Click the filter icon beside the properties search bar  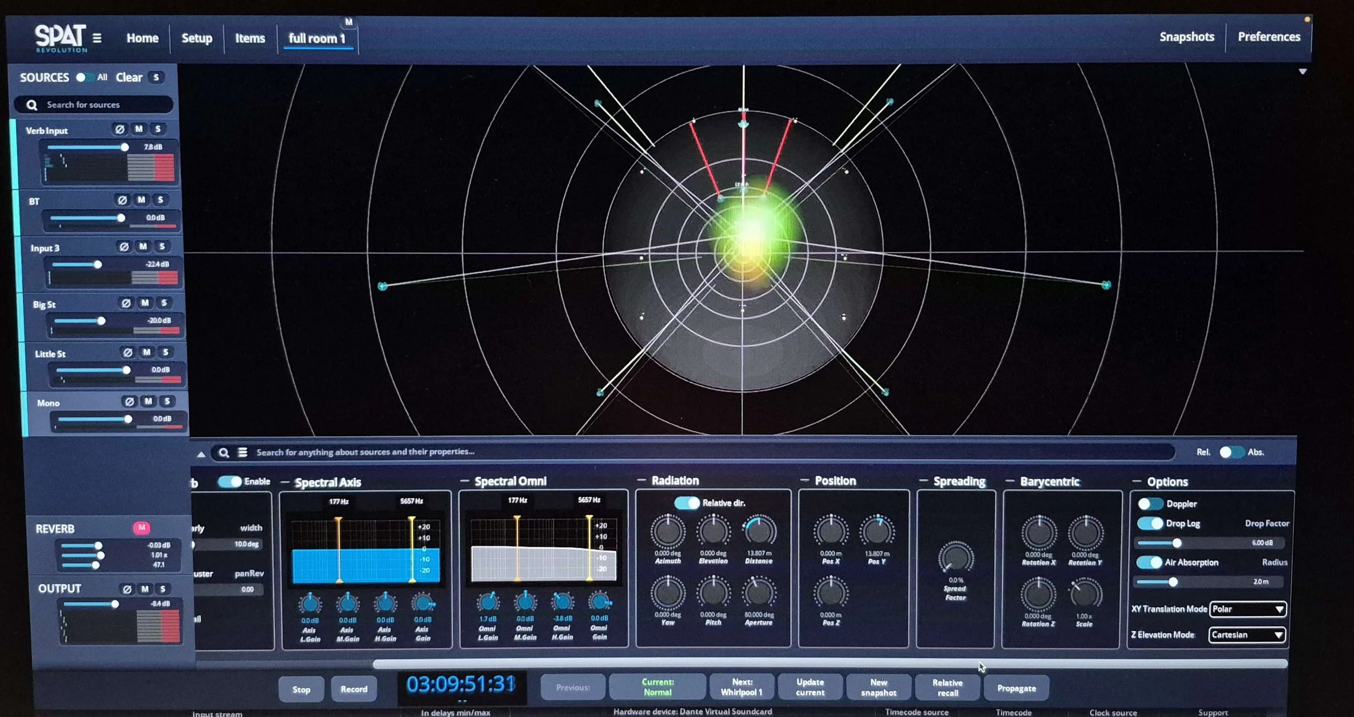243,452
